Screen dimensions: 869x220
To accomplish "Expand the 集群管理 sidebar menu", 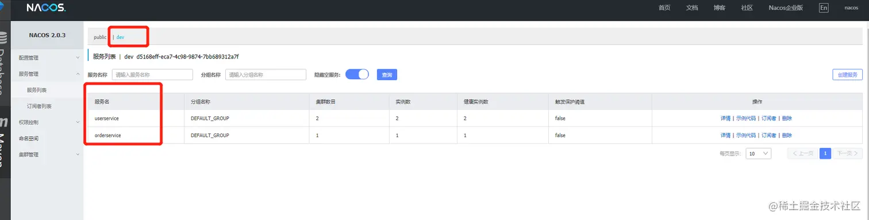I will (47, 154).
